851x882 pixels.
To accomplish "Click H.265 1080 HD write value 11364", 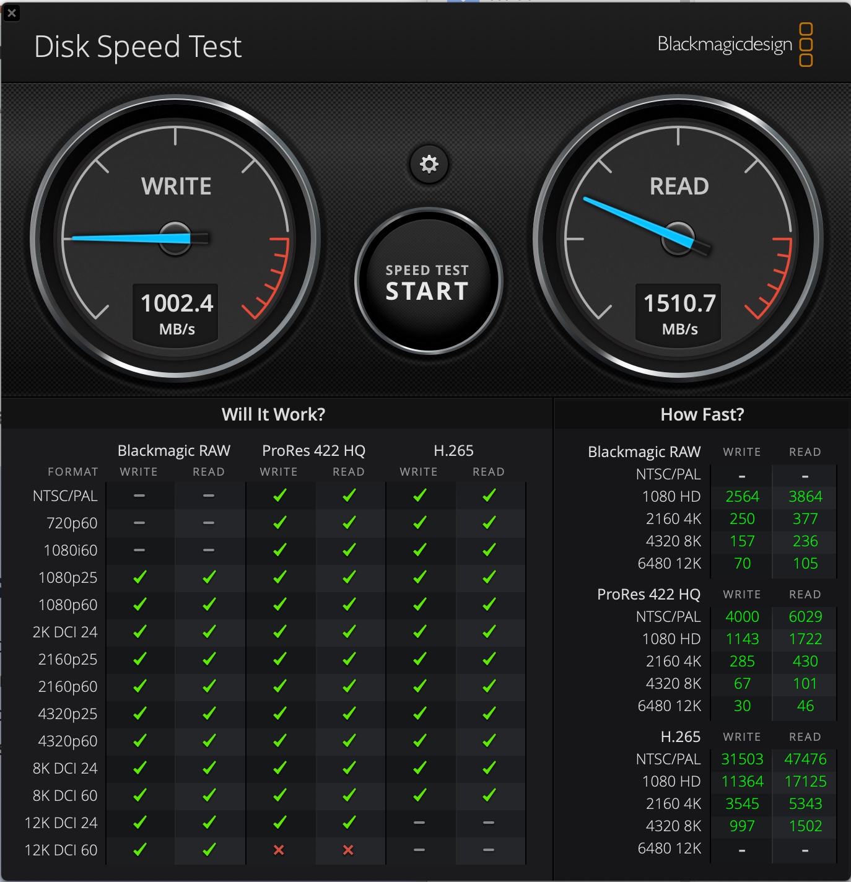I will 742,782.
